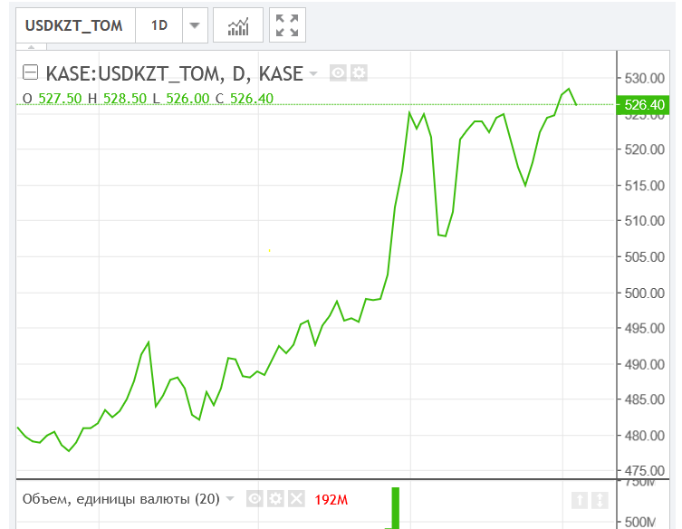
Task: Click the closing value C 526.40
Action: 245,99
